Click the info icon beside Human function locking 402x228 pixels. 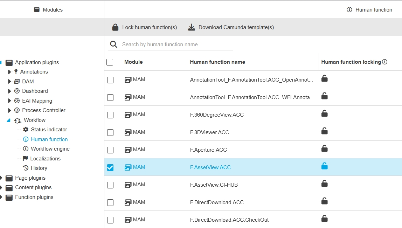pyautogui.click(x=384, y=62)
